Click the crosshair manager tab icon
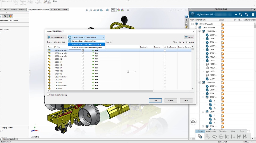 click(x=5, y=16)
